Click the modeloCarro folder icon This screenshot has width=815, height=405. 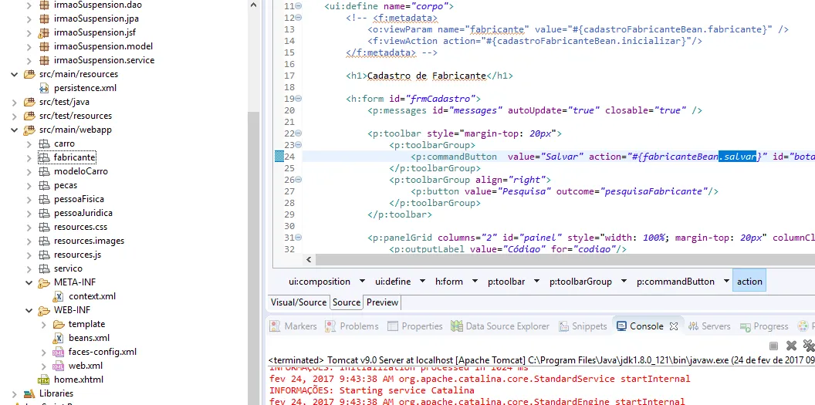coord(44,171)
